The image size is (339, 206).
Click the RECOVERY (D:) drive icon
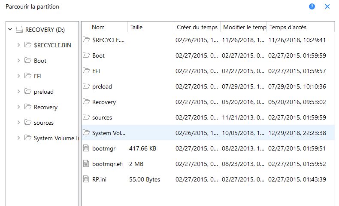(19, 29)
